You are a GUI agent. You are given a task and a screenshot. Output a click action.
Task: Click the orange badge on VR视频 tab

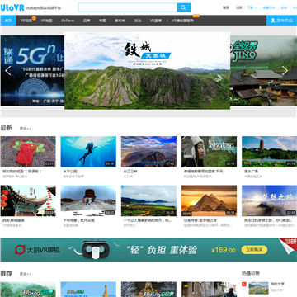(x=34, y=18)
